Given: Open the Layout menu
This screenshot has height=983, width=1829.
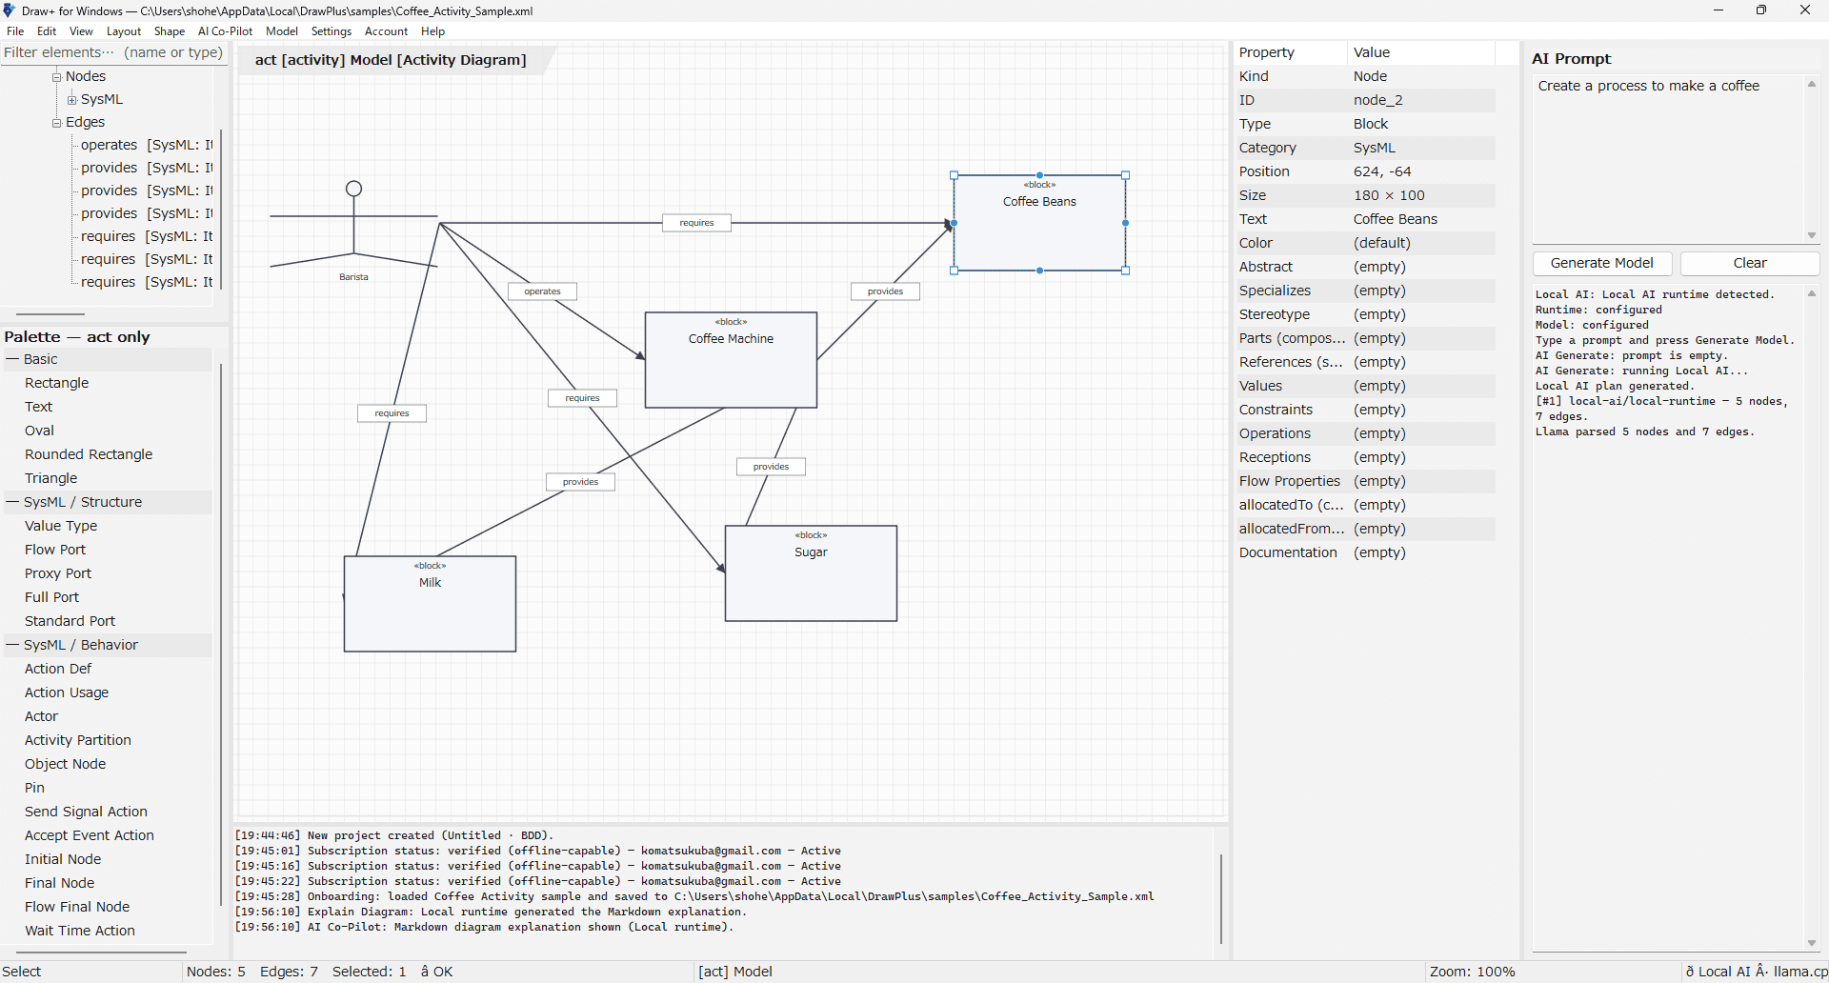Looking at the screenshot, I should point(124,31).
